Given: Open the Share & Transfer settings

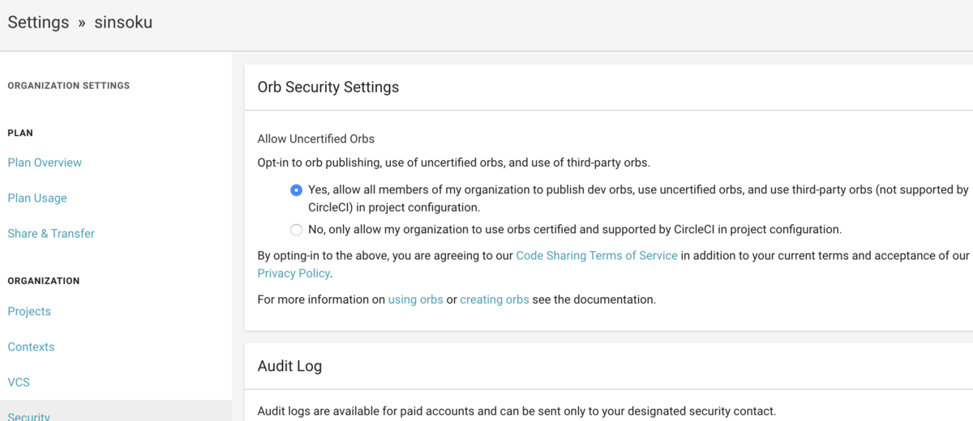Looking at the screenshot, I should point(51,234).
